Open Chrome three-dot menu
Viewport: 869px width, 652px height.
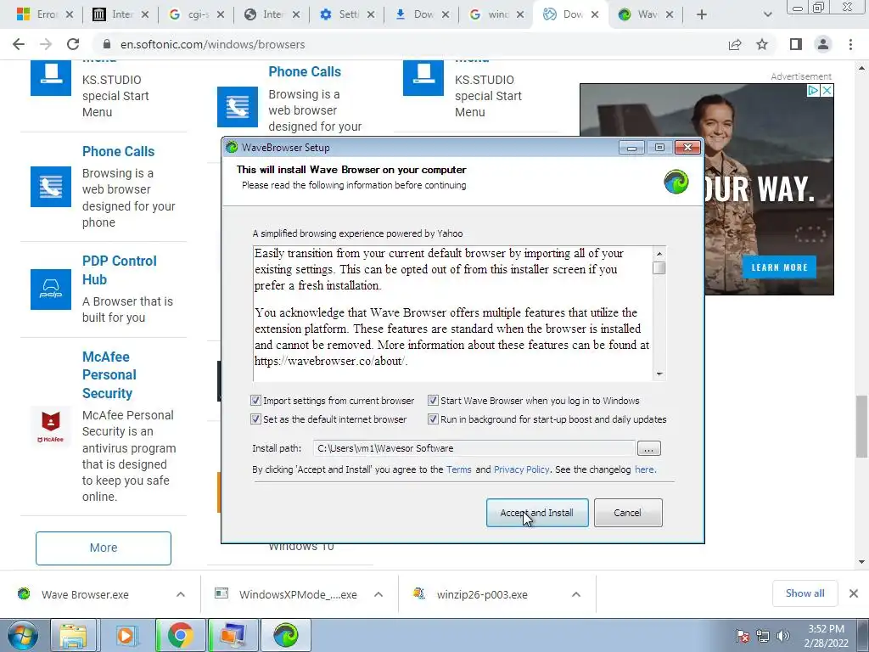[x=850, y=44]
